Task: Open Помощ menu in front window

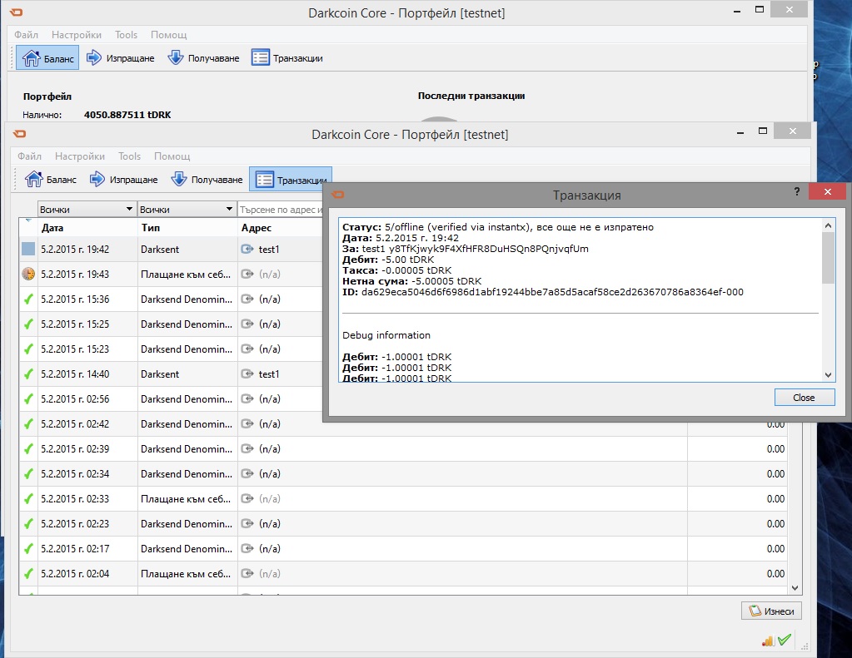Action: (172, 156)
